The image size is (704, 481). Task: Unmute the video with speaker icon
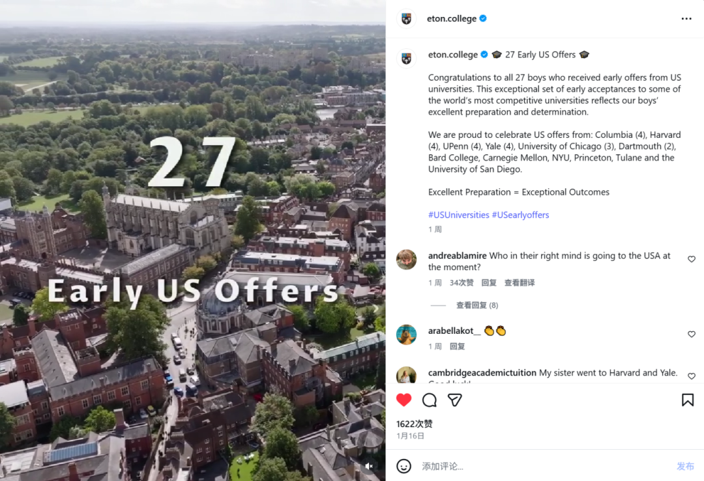point(369,466)
